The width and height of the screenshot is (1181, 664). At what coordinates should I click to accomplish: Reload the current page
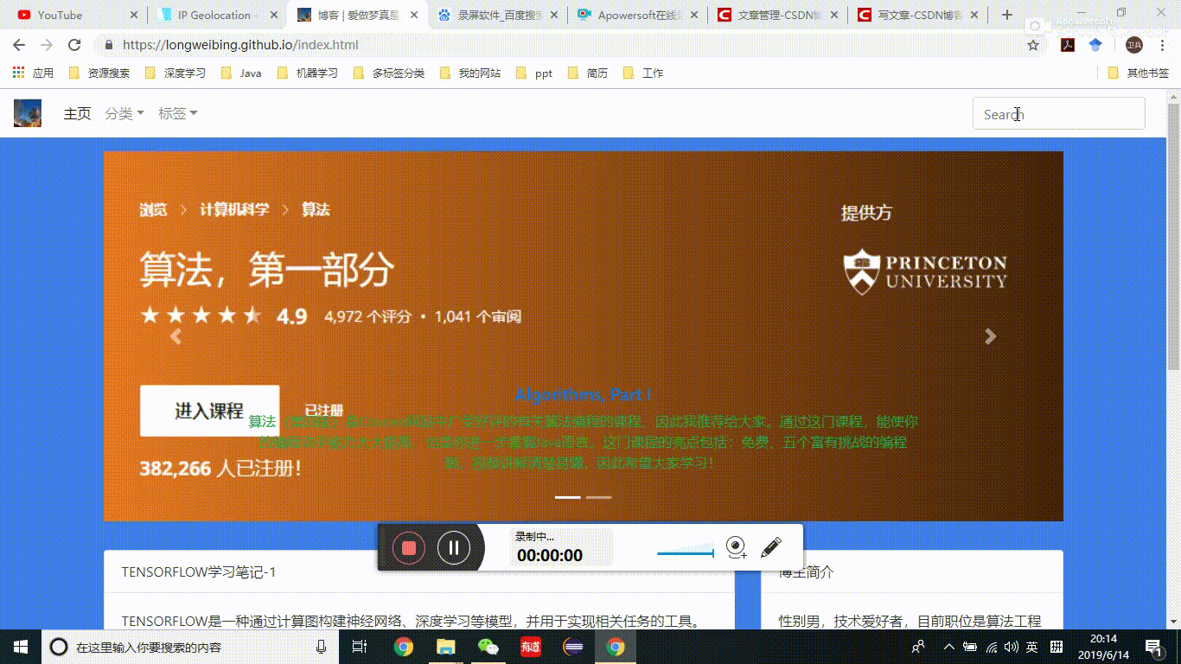74,45
